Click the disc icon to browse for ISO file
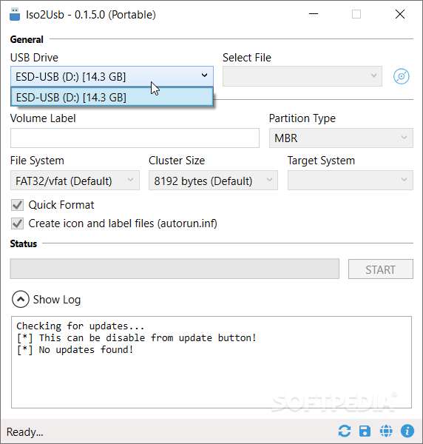The height and width of the screenshot is (444, 423). pos(402,76)
